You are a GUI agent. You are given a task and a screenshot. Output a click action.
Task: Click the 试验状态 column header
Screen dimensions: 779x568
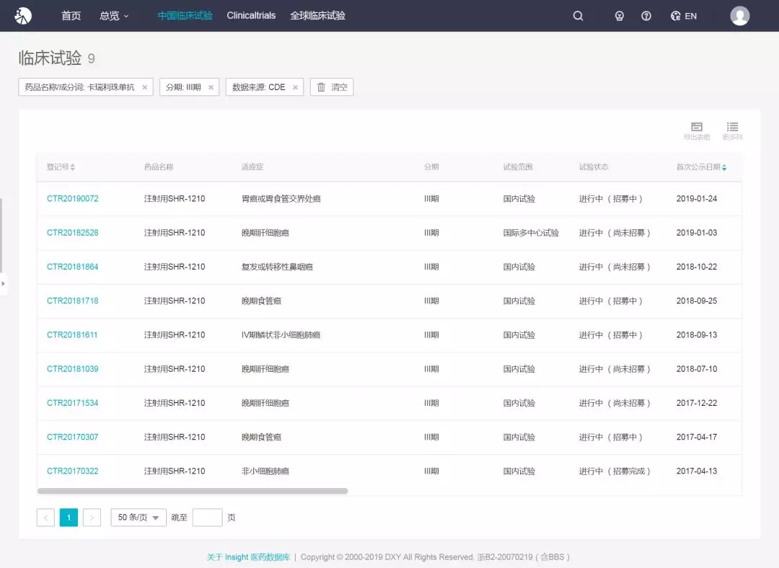point(594,167)
